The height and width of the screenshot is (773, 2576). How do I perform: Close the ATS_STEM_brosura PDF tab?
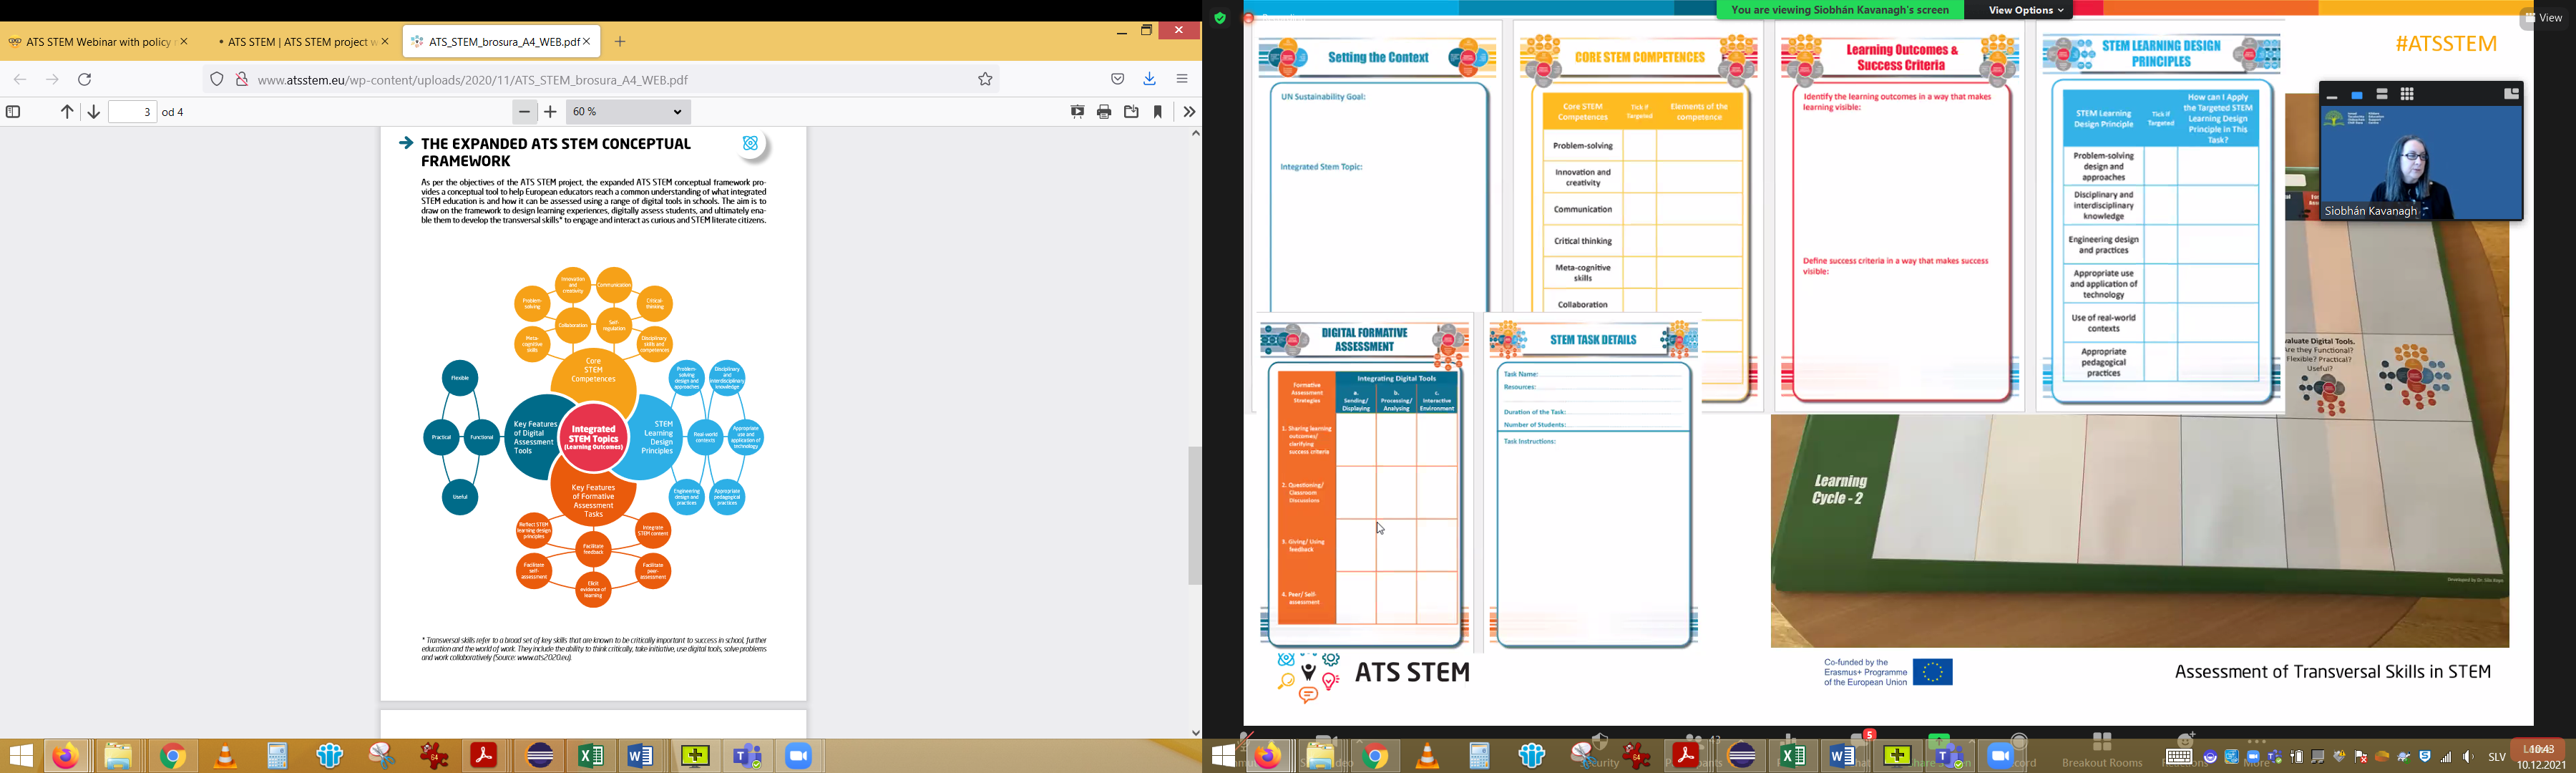click(x=588, y=42)
